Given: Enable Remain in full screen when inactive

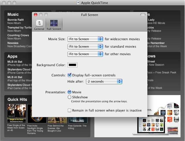Looking at the screenshot, I should pos(69,110).
